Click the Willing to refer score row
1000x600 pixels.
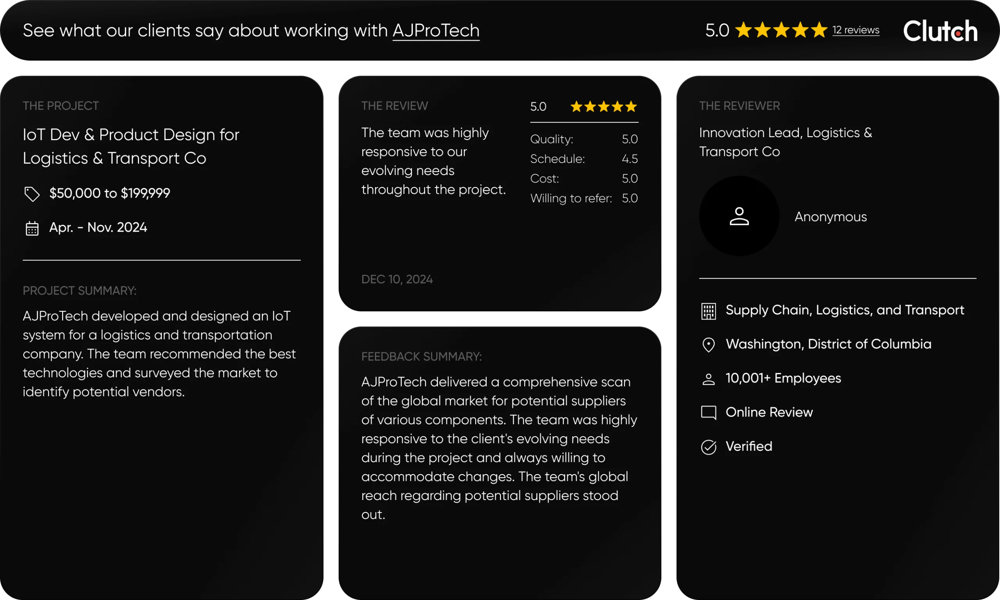(x=584, y=198)
